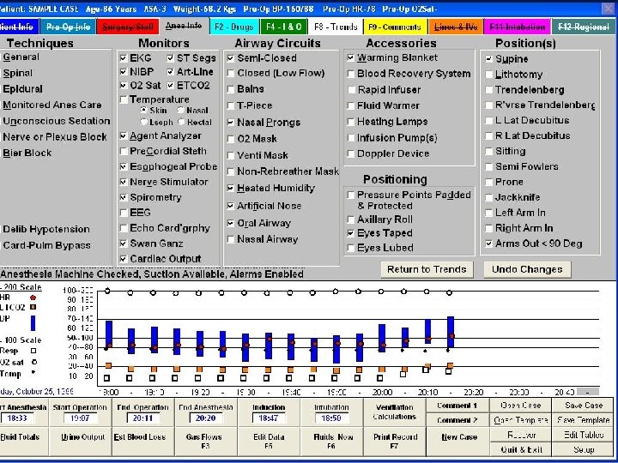Open Ventilation Calculations
Image resolution: width=618 pixels, height=463 pixels.
pos(395,412)
